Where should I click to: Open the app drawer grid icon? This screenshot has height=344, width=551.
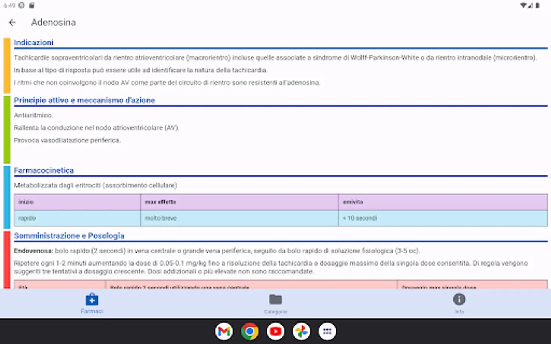click(x=327, y=331)
